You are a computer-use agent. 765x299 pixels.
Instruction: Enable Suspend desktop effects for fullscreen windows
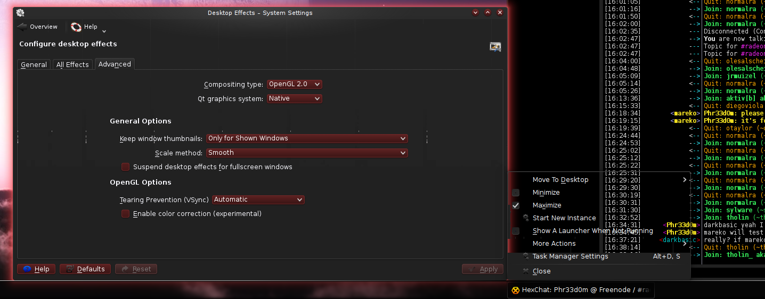126,167
